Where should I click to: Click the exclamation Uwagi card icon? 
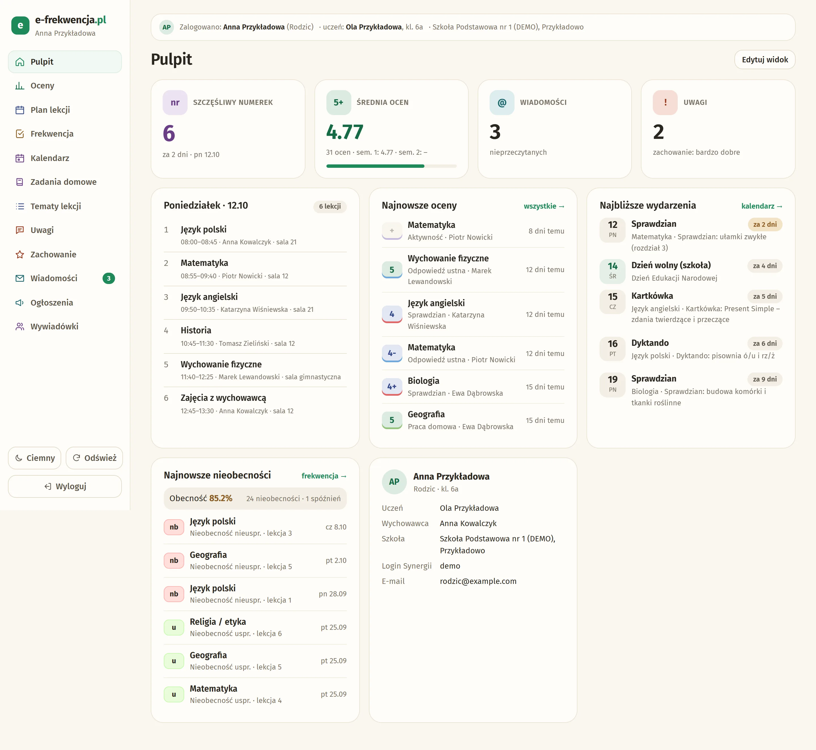(x=665, y=103)
